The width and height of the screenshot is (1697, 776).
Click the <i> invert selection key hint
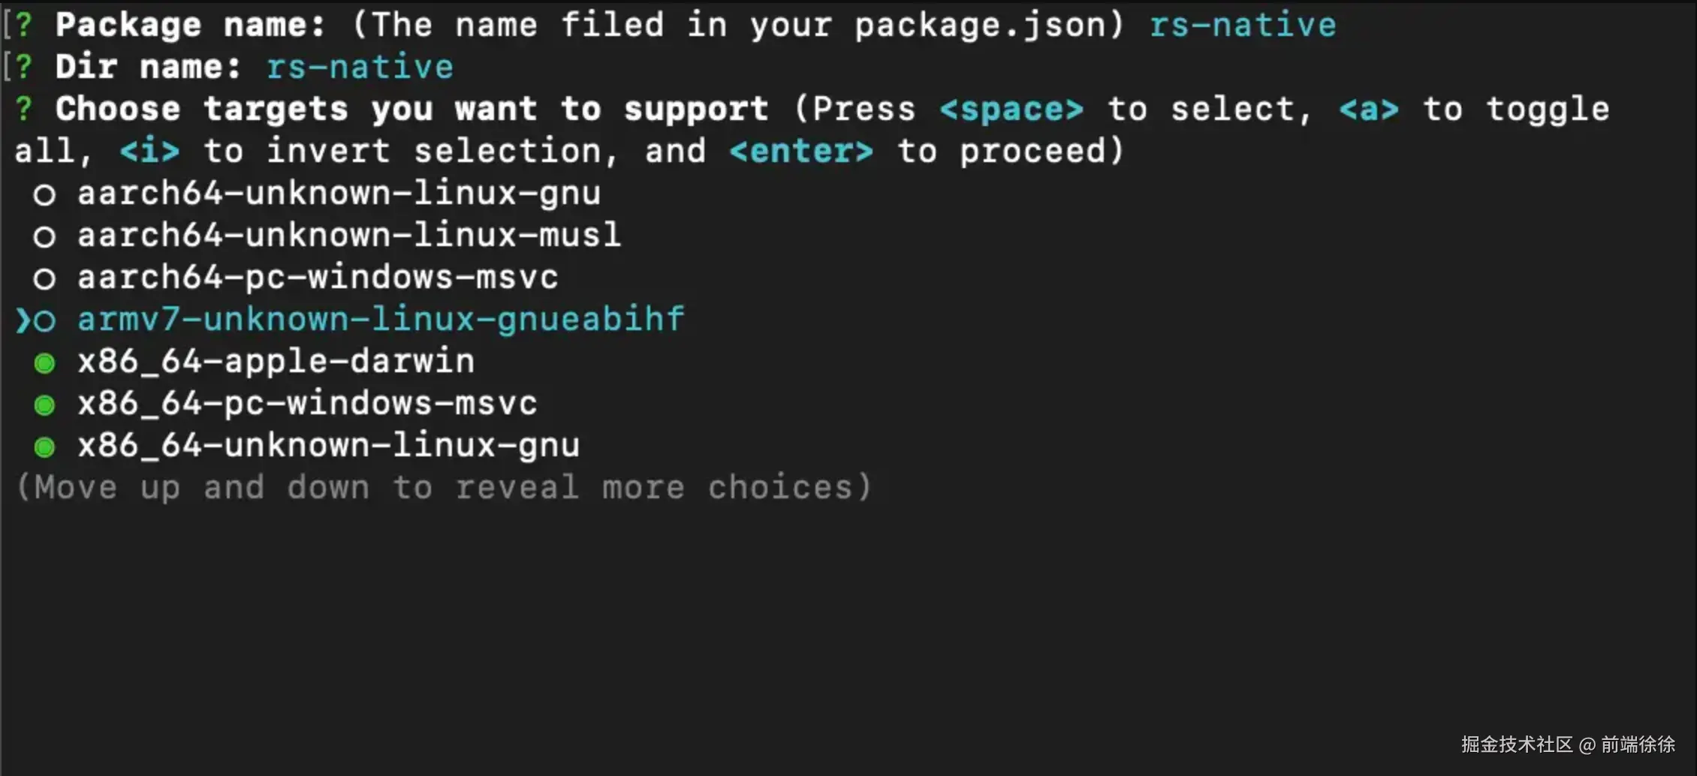pyautogui.click(x=149, y=152)
